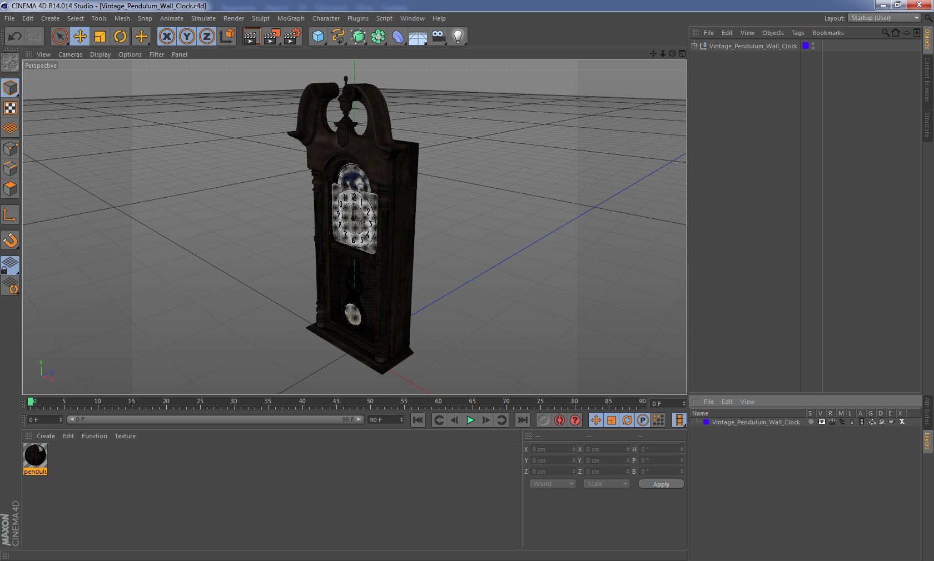Switch to Edges mode
Viewport: 934px width, 561px height.
coord(10,169)
